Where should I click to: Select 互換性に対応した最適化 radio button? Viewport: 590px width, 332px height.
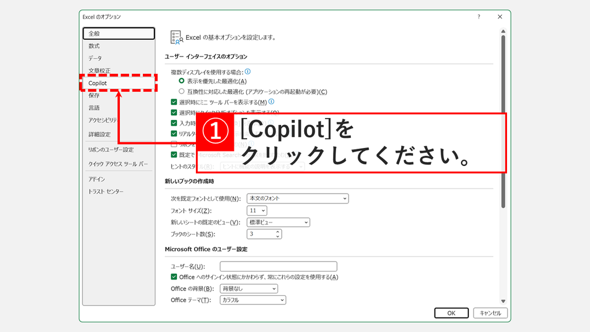click(x=181, y=92)
